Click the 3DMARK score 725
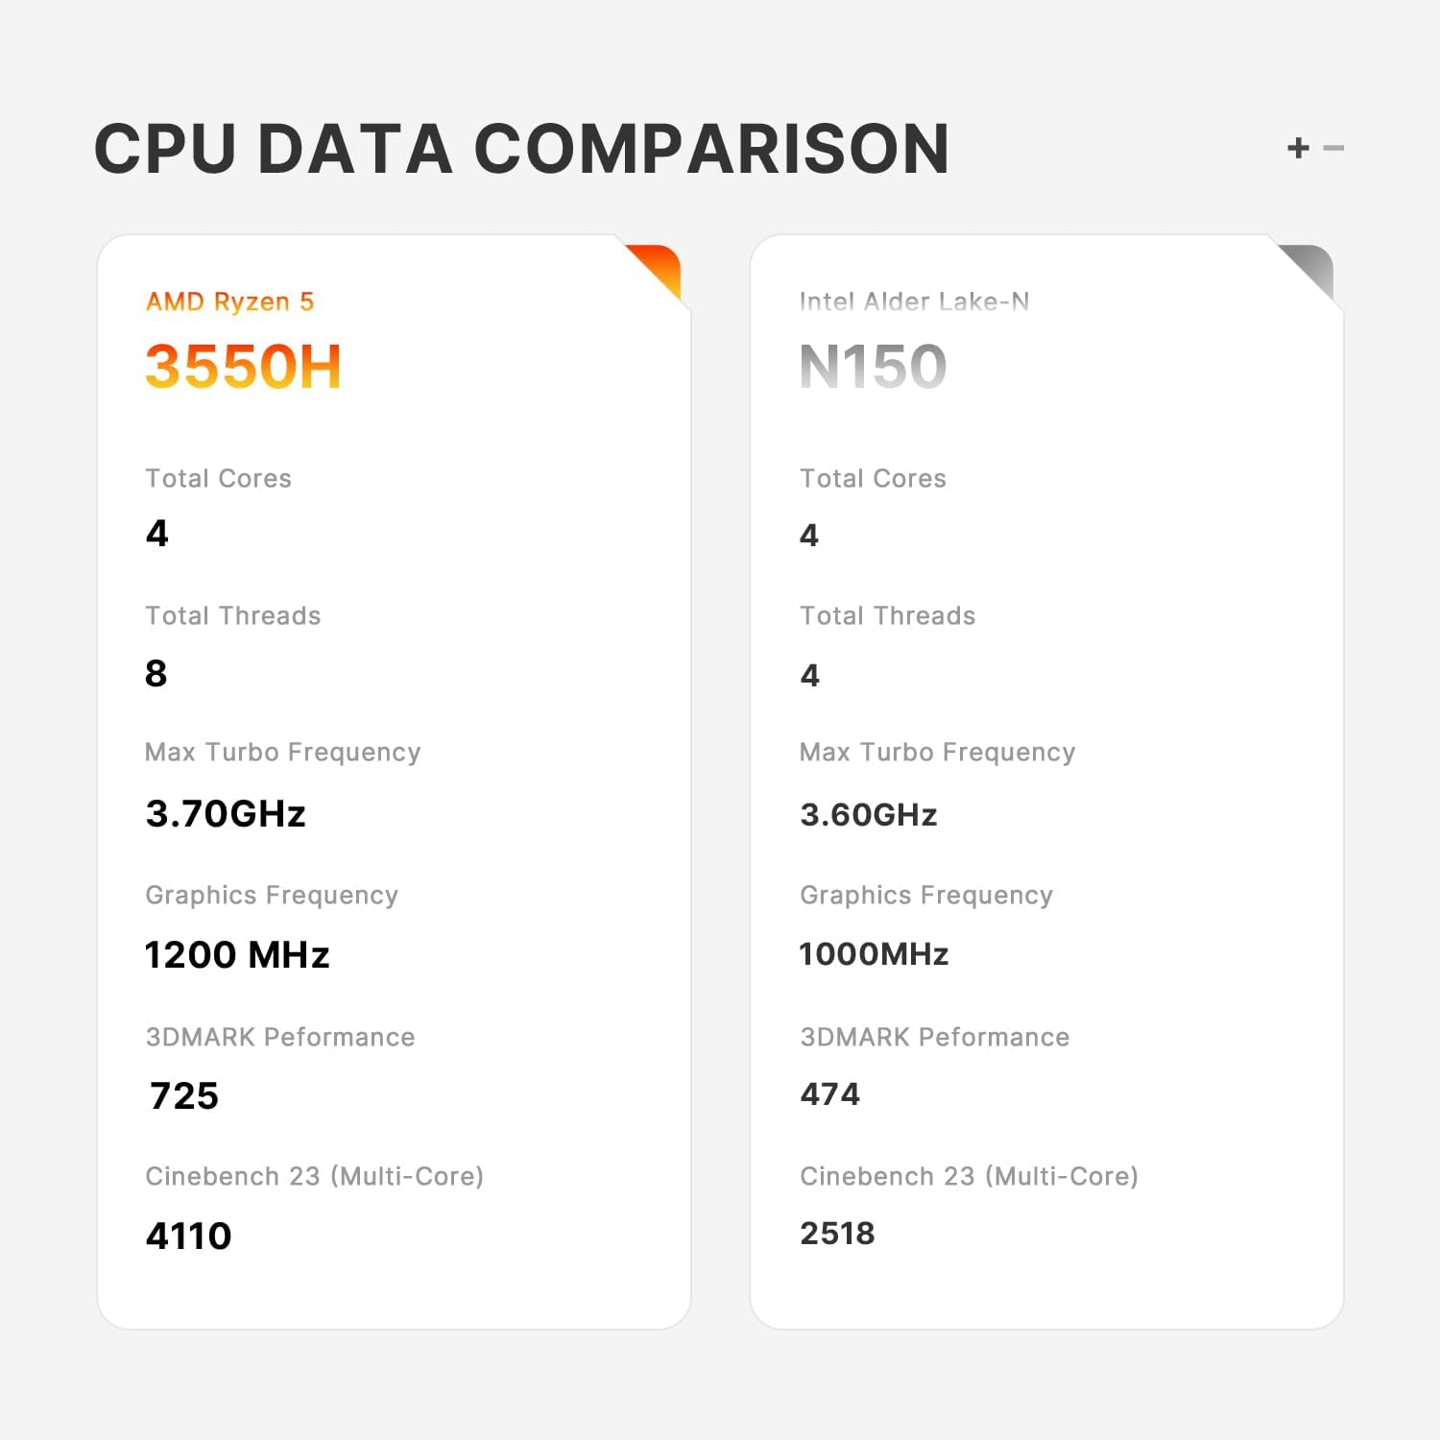The height and width of the screenshot is (1440, 1440). (184, 1095)
